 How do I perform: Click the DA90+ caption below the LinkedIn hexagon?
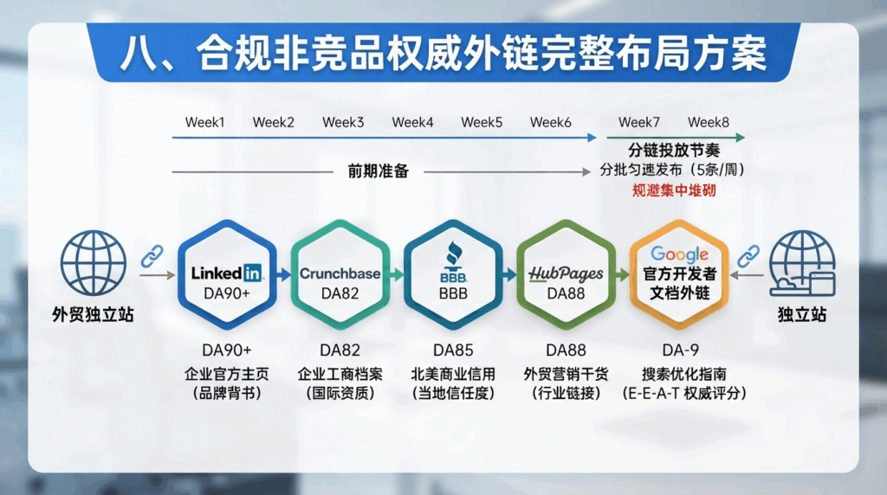[x=226, y=350]
